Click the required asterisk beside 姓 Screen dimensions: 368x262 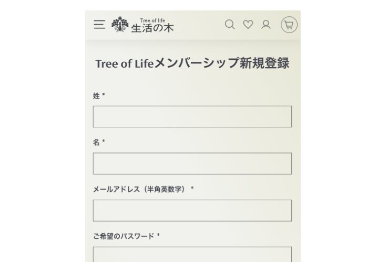point(104,95)
